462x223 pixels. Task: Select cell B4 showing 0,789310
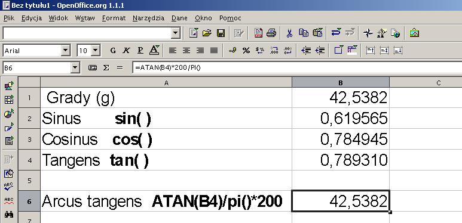[341, 160]
